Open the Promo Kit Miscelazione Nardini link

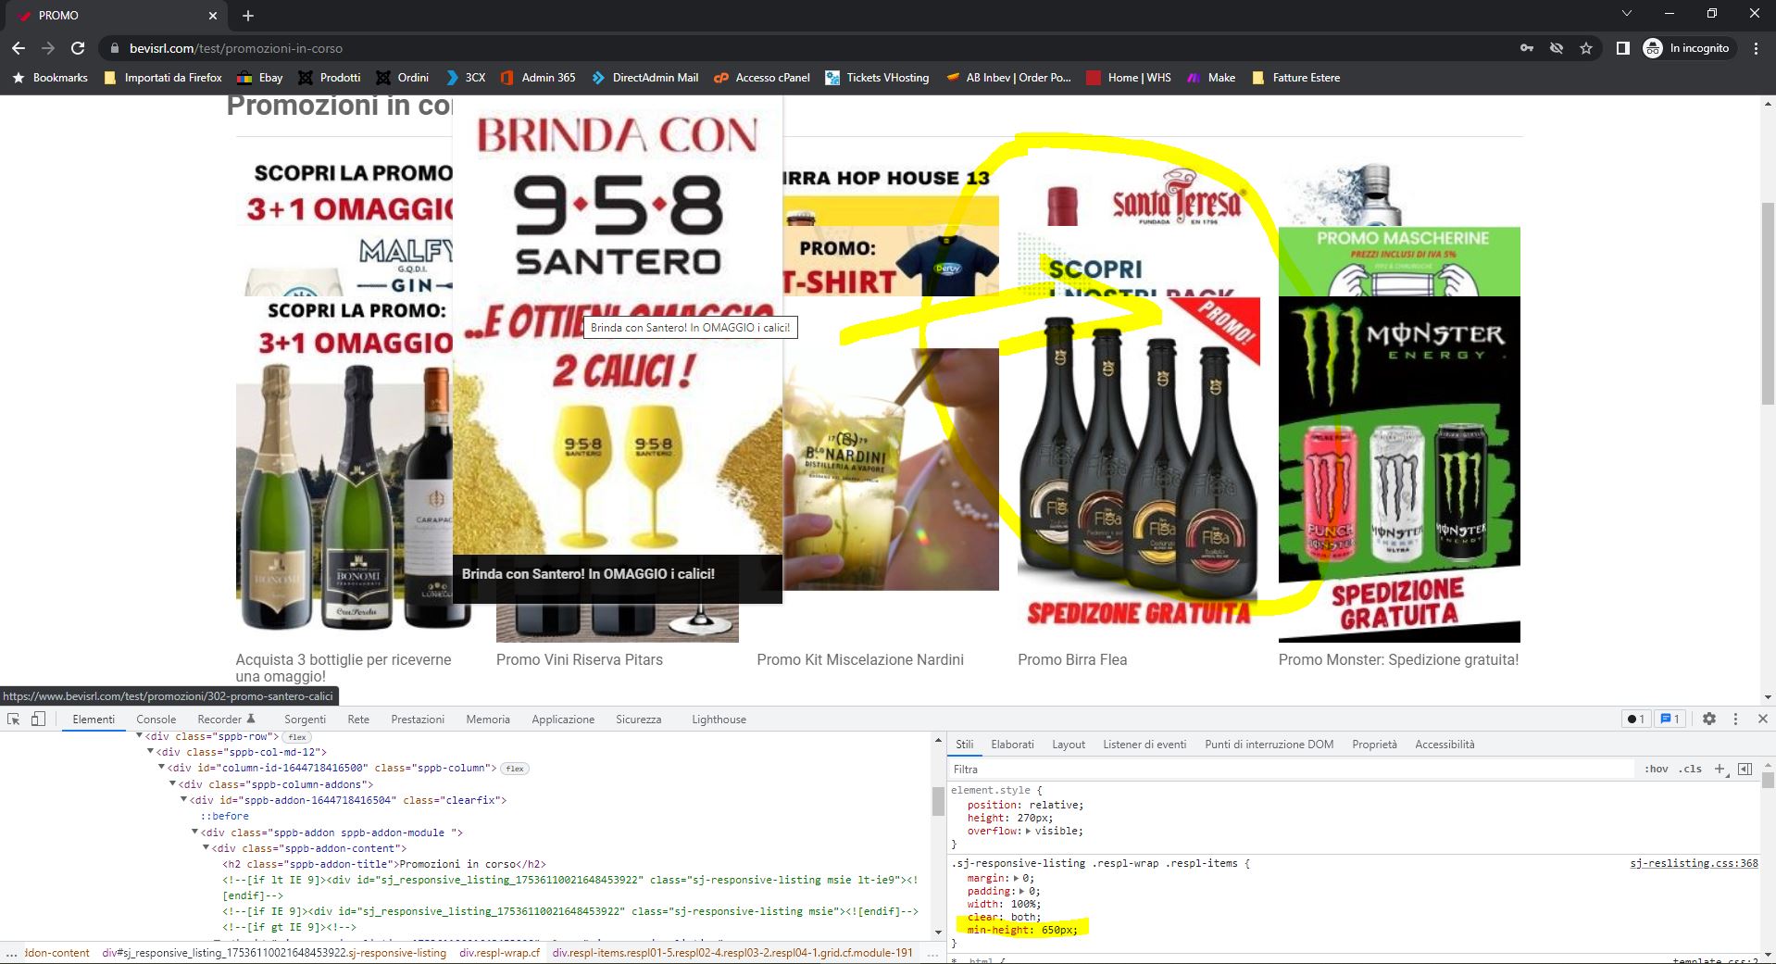coord(860,660)
